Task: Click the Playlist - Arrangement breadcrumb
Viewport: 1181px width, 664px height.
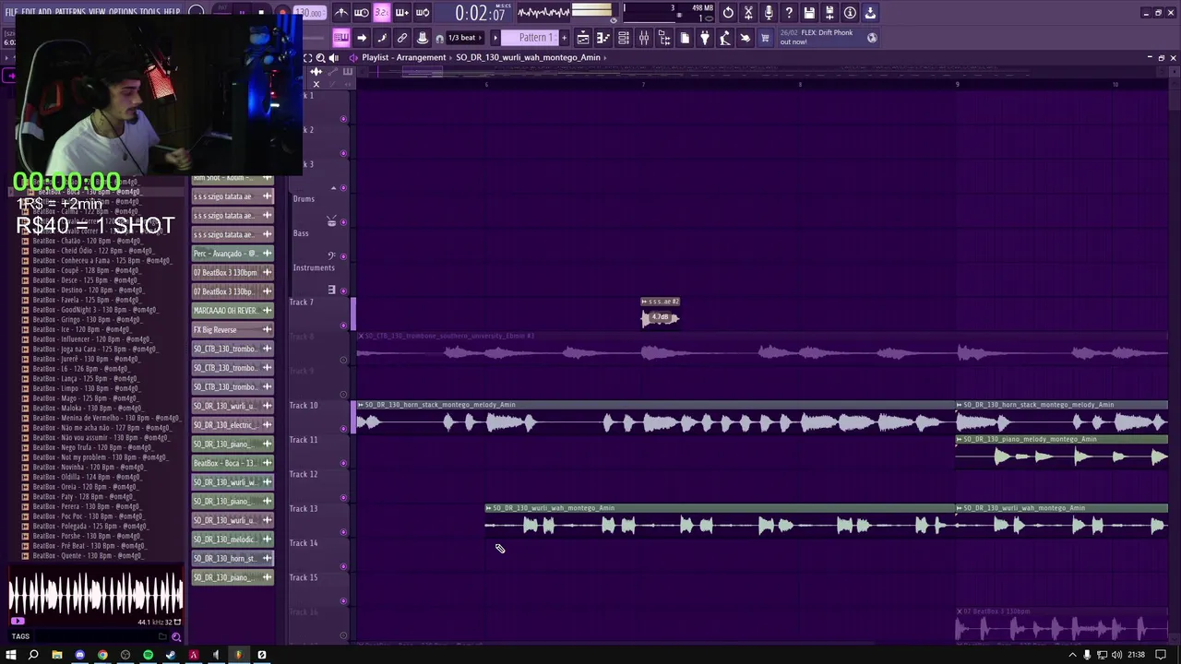Action: point(404,57)
